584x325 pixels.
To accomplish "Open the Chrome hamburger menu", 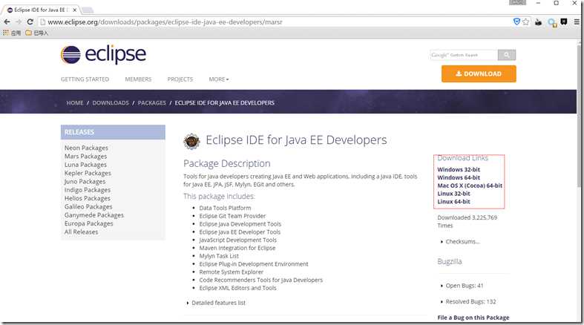I will 577,22.
